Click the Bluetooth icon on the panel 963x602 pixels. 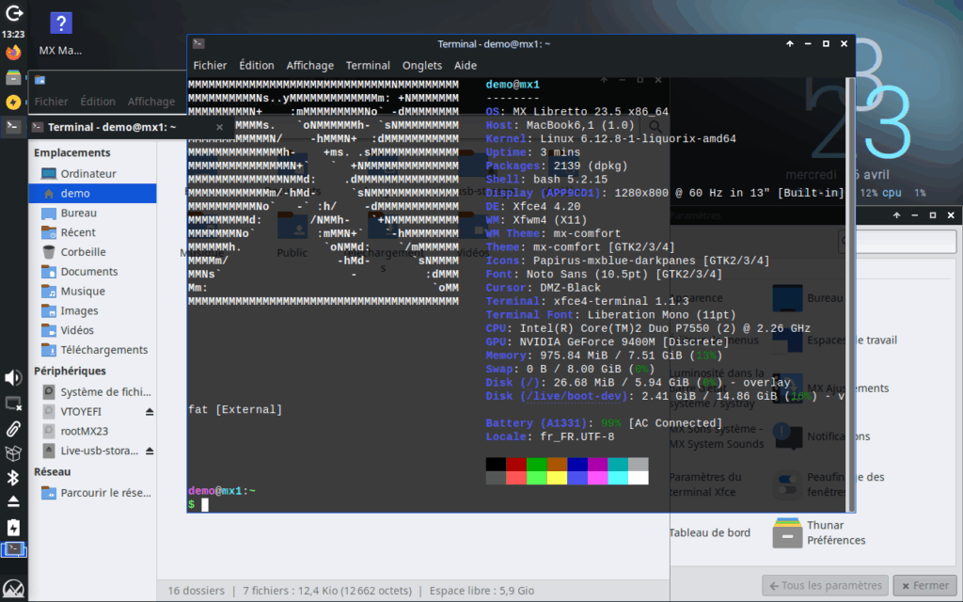point(13,477)
